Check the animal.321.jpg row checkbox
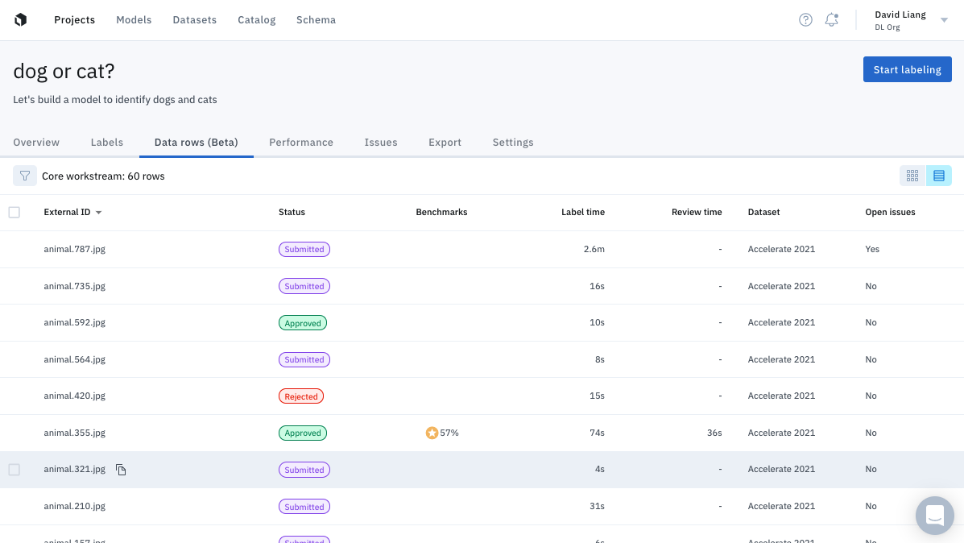964x543 pixels. [14, 470]
